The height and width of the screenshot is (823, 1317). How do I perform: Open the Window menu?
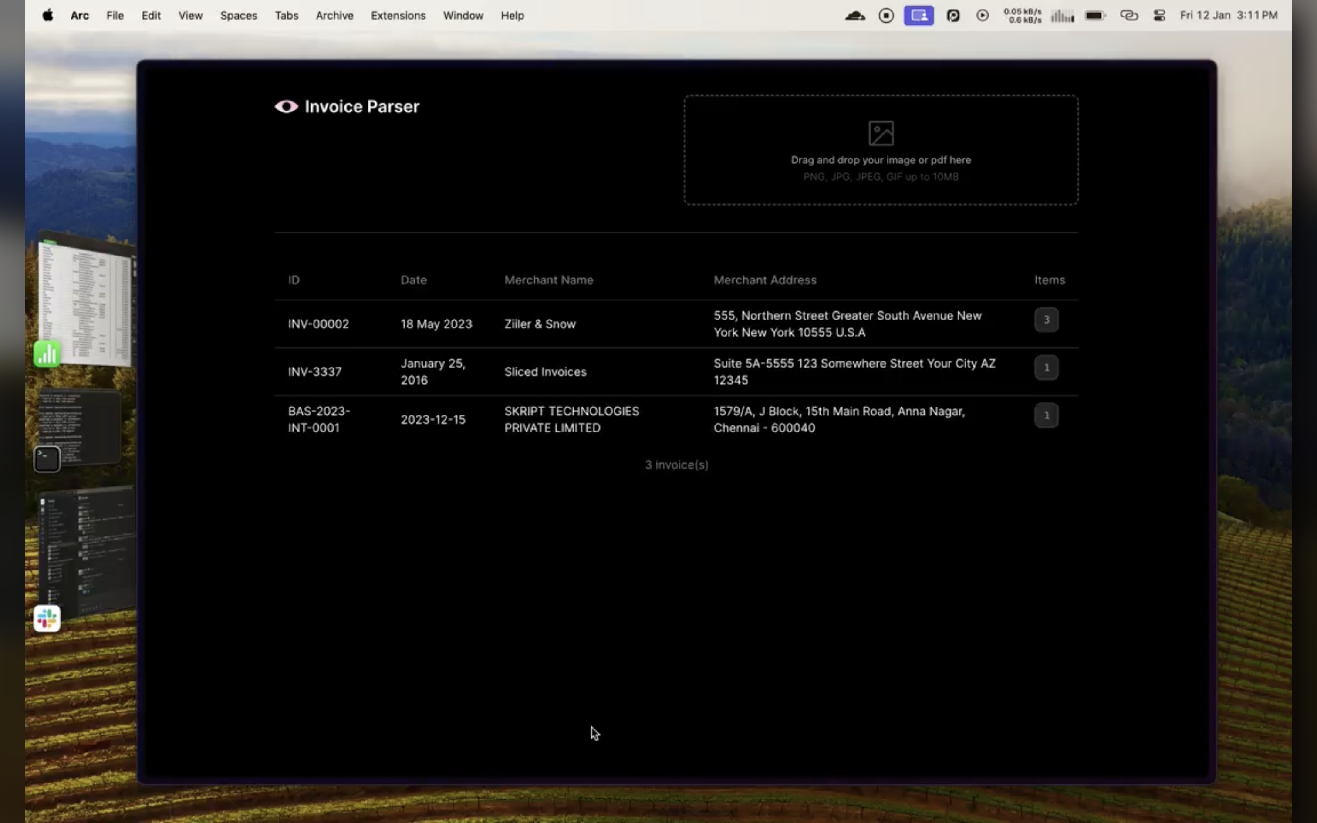pos(462,15)
